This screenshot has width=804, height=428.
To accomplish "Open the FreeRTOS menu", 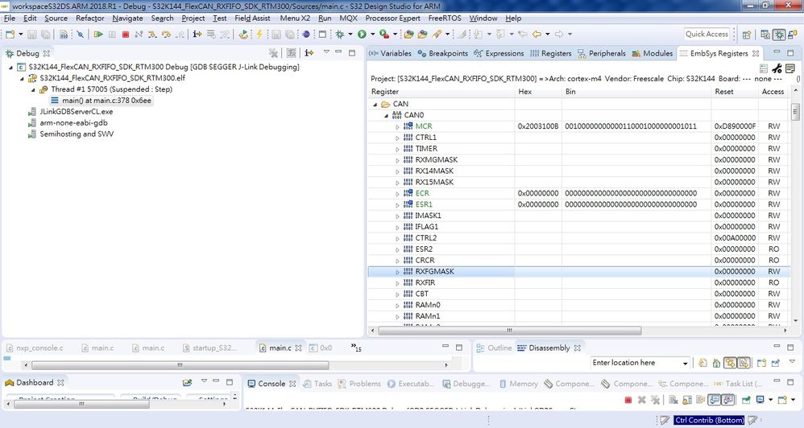I will (x=445, y=18).
